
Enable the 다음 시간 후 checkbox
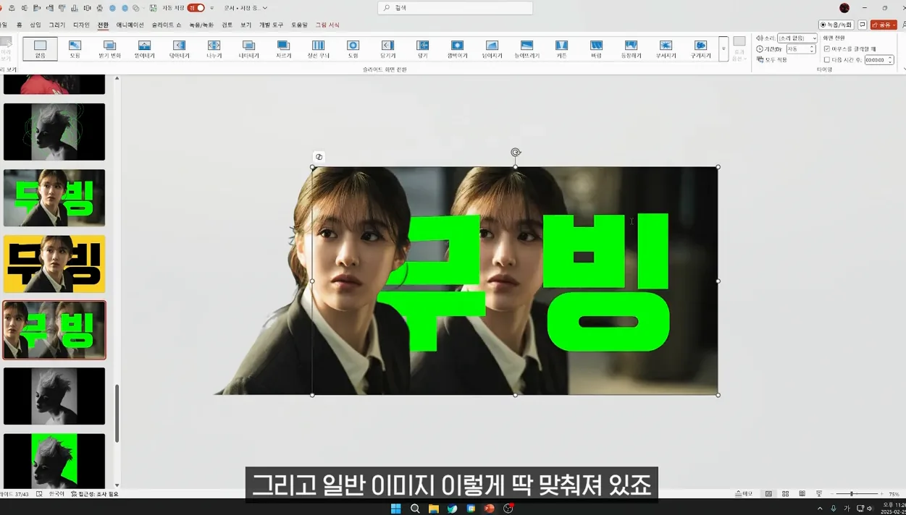pos(827,60)
